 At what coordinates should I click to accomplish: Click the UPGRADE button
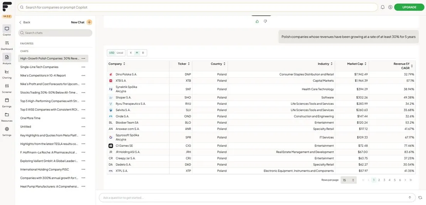(x=409, y=7)
